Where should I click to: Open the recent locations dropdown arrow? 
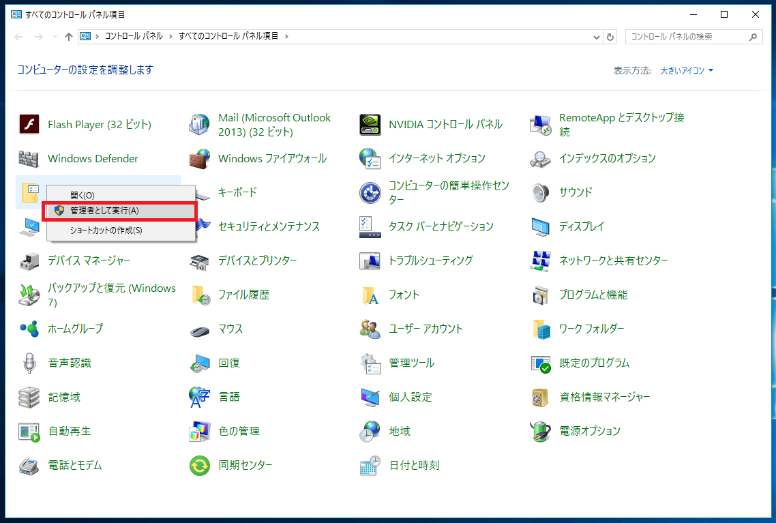(x=55, y=37)
